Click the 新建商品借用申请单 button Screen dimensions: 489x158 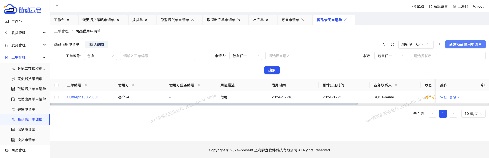(x=465, y=44)
